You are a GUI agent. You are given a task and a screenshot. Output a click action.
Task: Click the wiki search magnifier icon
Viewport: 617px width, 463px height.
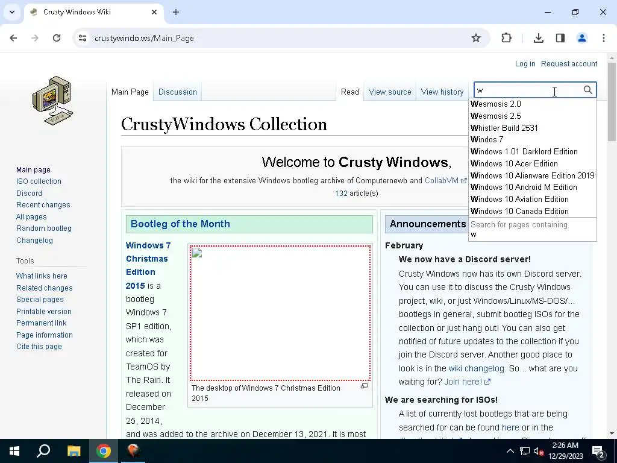(588, 90)
